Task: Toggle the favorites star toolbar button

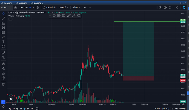Action: point(3,102)
